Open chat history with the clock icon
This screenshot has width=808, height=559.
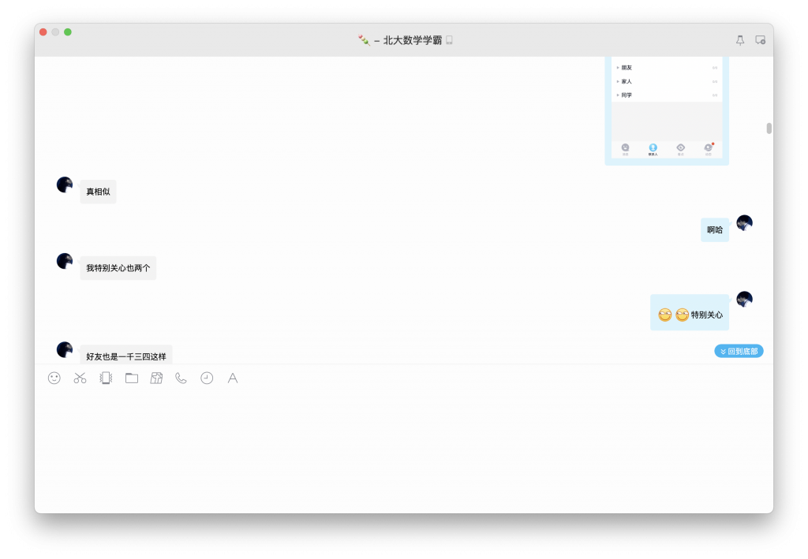206,378
